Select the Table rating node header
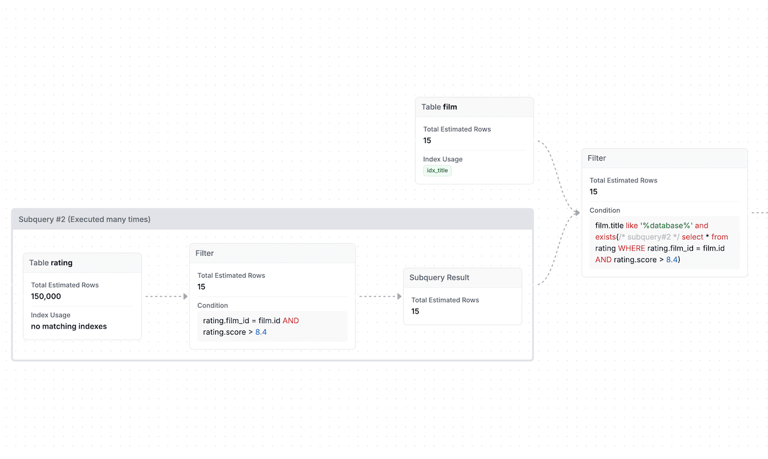Image resolution: width=768 pixels, height=459 pixels. pyautogui.click(x=82, y=263)
